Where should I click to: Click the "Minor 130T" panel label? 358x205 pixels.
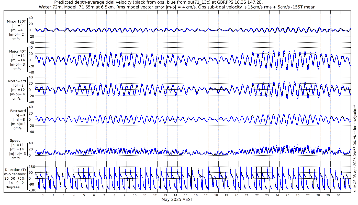pos(16,21)
